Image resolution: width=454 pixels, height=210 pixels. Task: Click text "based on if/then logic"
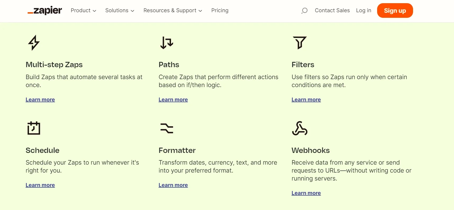pos(190,85)
